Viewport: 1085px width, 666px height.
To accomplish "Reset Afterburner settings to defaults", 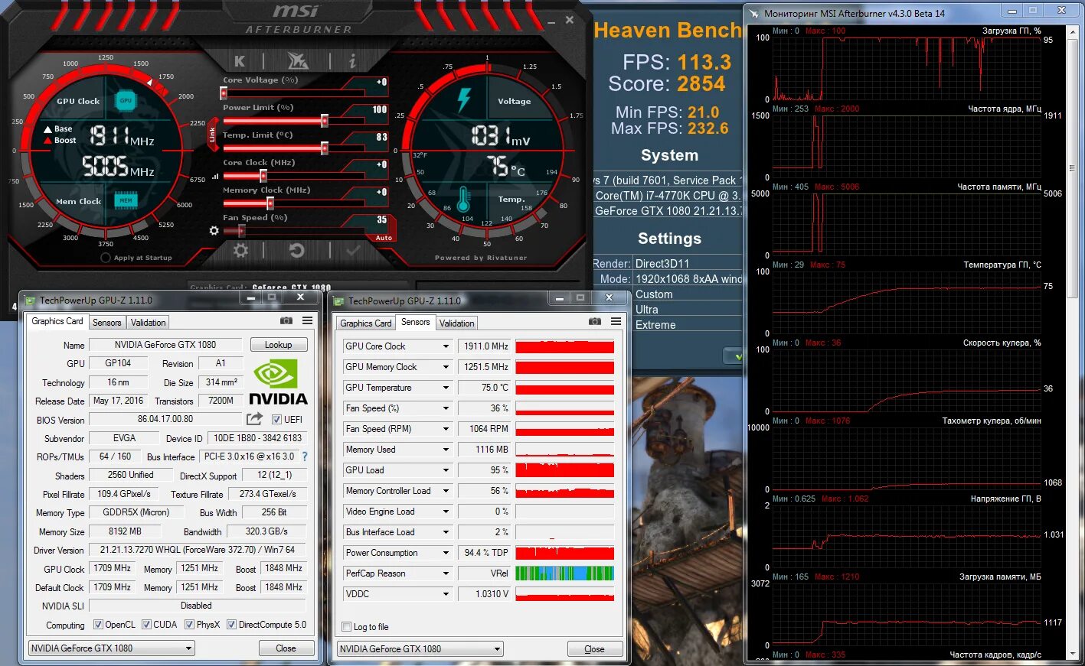I will coord(296,251).
